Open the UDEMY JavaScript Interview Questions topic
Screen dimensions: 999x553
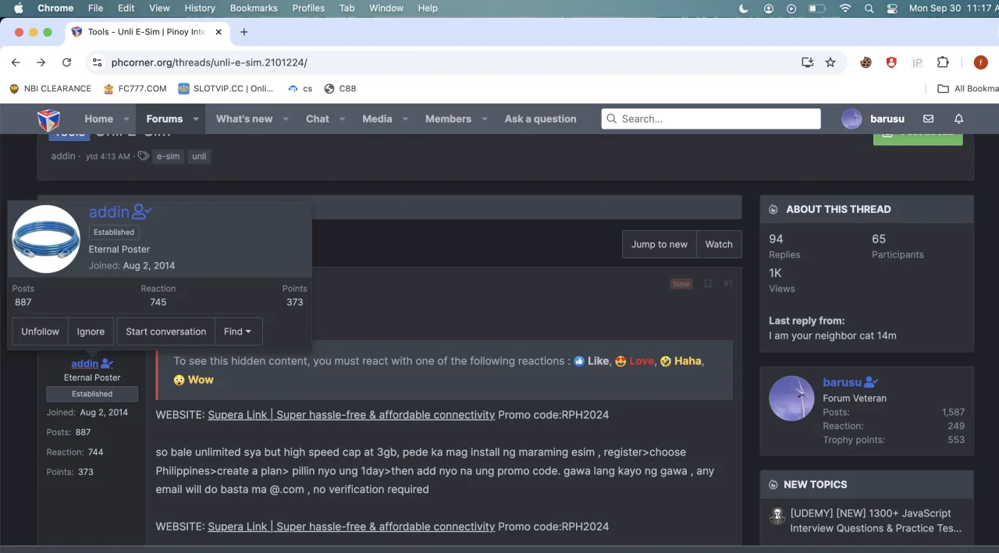(876, 521)
